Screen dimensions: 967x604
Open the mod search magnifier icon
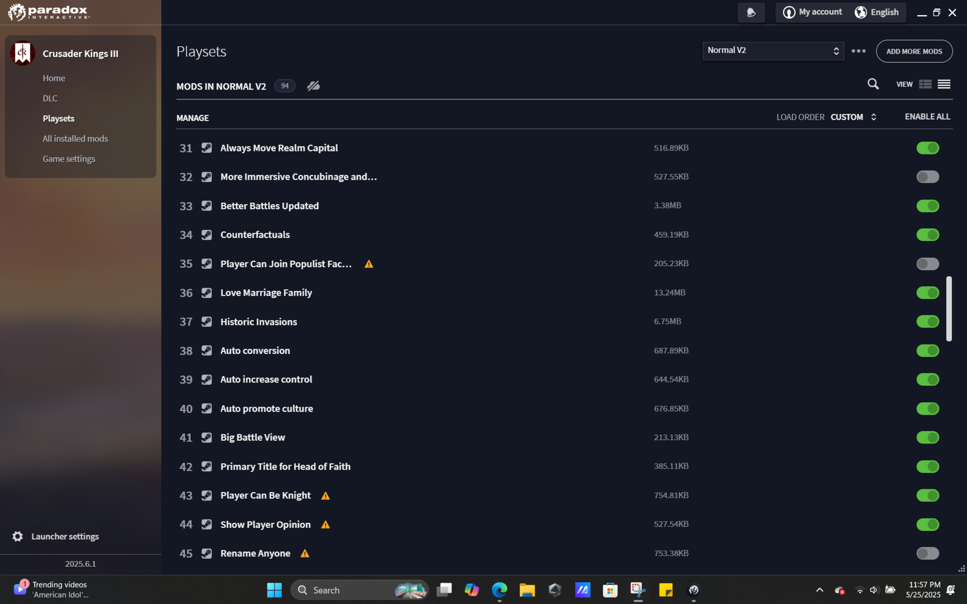click(872, 84)
